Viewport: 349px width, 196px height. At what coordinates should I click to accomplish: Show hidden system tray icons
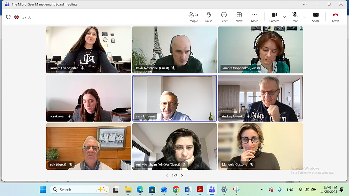[262, 190]
